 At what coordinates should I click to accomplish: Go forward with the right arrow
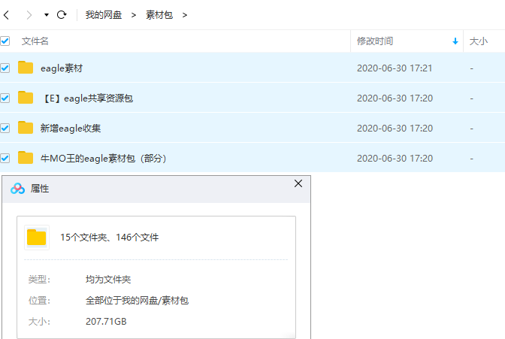click(29, 15)
